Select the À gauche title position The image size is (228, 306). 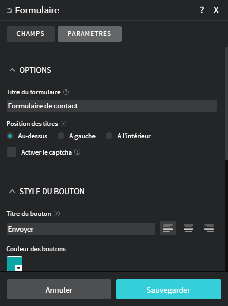coord(61,136)
